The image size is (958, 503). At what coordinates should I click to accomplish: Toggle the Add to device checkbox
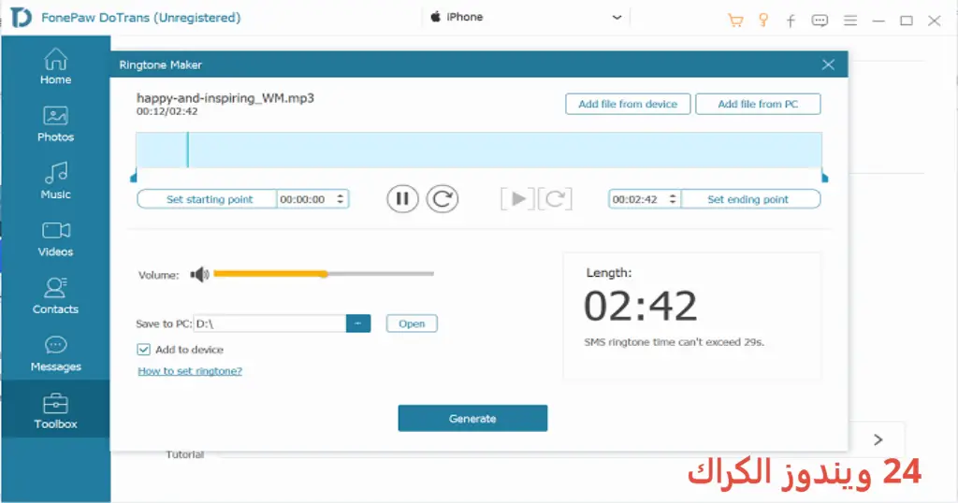point(143,349)
